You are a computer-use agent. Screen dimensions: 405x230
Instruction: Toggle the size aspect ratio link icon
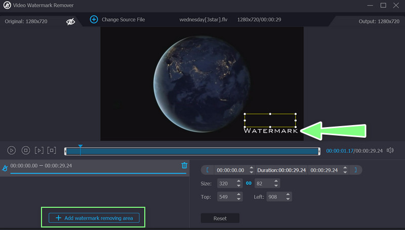pos(249,183)
